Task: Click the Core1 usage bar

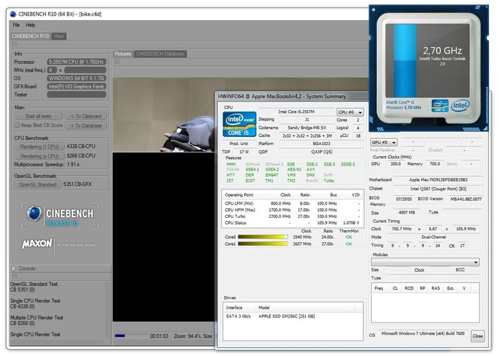Action: (x=263, y=244)
